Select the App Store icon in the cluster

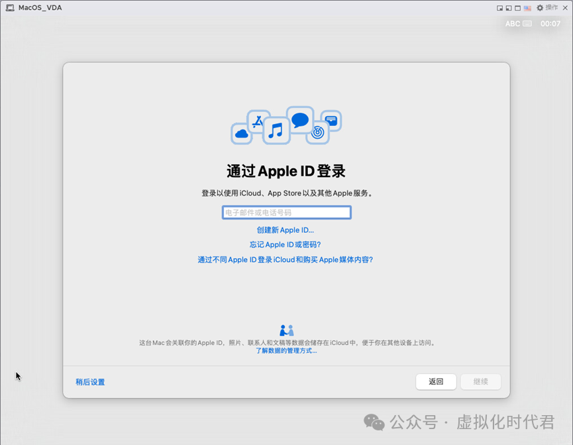[258, 121]
